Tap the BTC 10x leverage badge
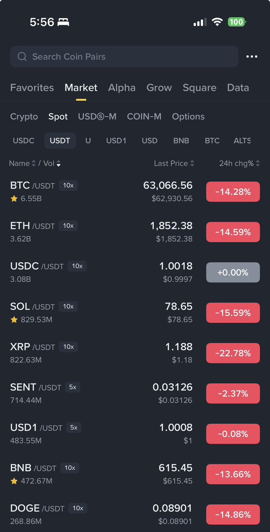 (68, 185)
